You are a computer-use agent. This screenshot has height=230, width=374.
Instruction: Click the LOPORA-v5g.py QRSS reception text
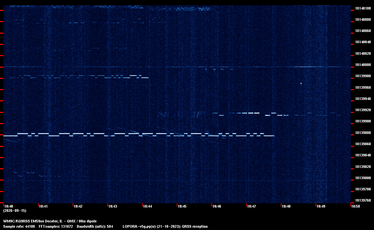[165, 226]
